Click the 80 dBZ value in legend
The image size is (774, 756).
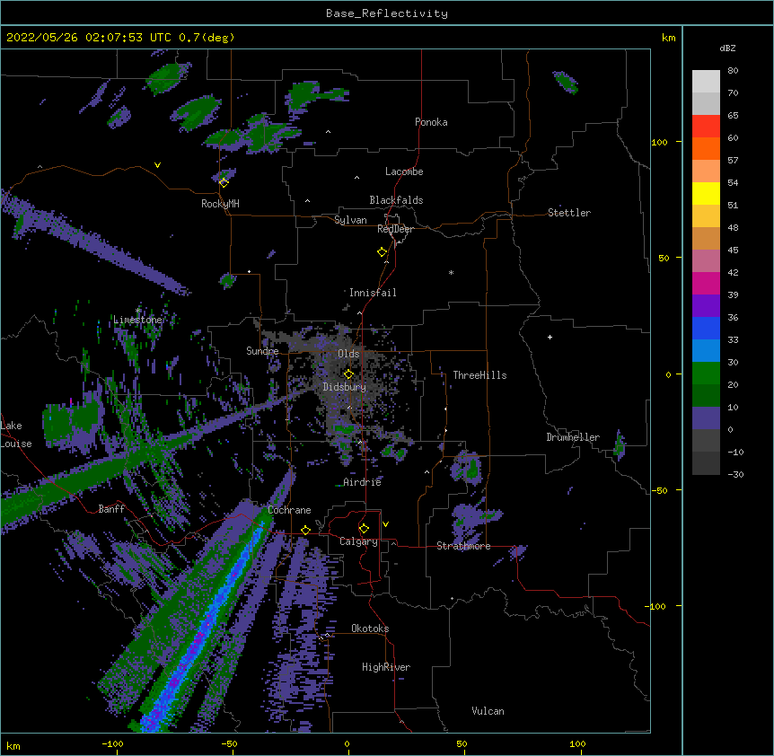(733, 71)
